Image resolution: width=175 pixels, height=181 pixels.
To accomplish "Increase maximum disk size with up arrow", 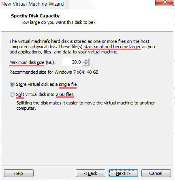I will click(85, 60).
